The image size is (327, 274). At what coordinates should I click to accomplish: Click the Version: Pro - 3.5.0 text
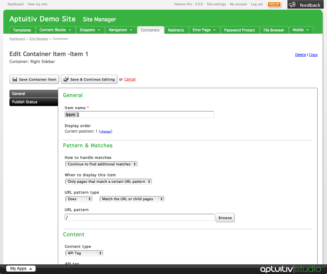pyautogui.click(x=188, y=4)
